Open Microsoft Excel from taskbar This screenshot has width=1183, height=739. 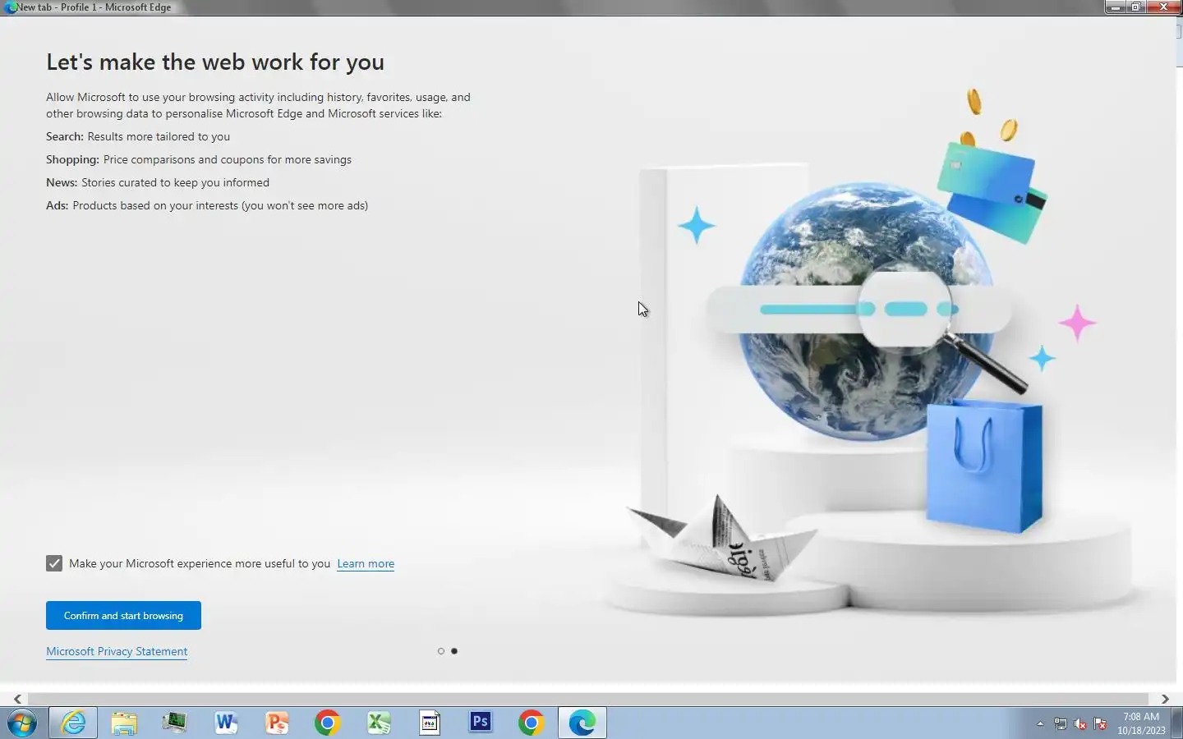coord(379,723)
